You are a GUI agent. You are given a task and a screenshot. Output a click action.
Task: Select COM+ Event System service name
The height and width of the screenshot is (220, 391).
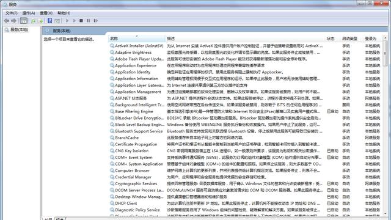tap(134, 158)
